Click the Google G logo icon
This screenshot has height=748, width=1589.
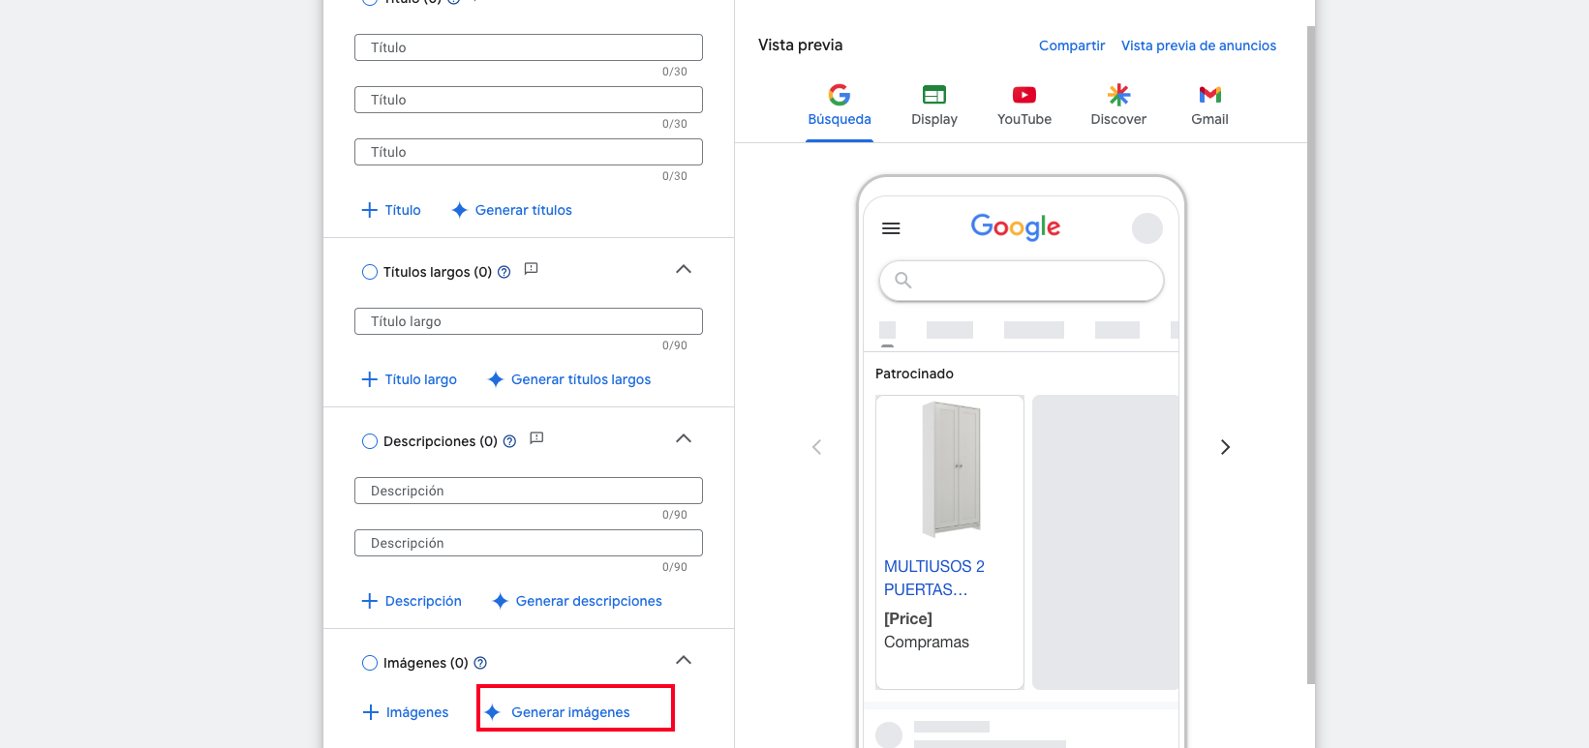840,94
